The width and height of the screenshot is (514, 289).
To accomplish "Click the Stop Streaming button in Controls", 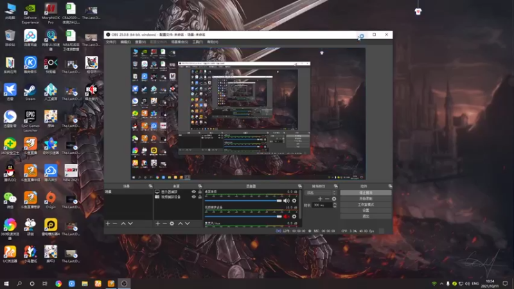I will tap(366, 193).
